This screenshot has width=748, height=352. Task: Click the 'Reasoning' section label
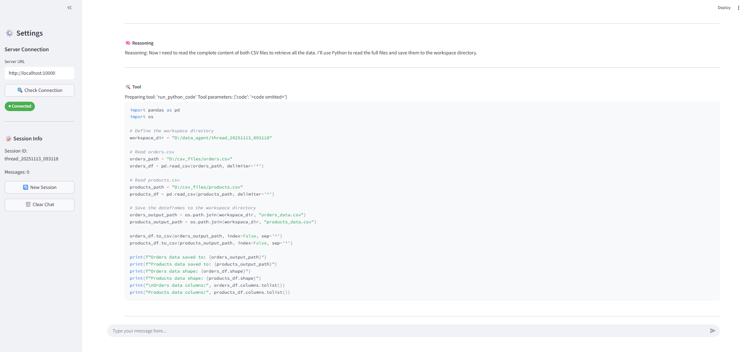pos(143,43)
